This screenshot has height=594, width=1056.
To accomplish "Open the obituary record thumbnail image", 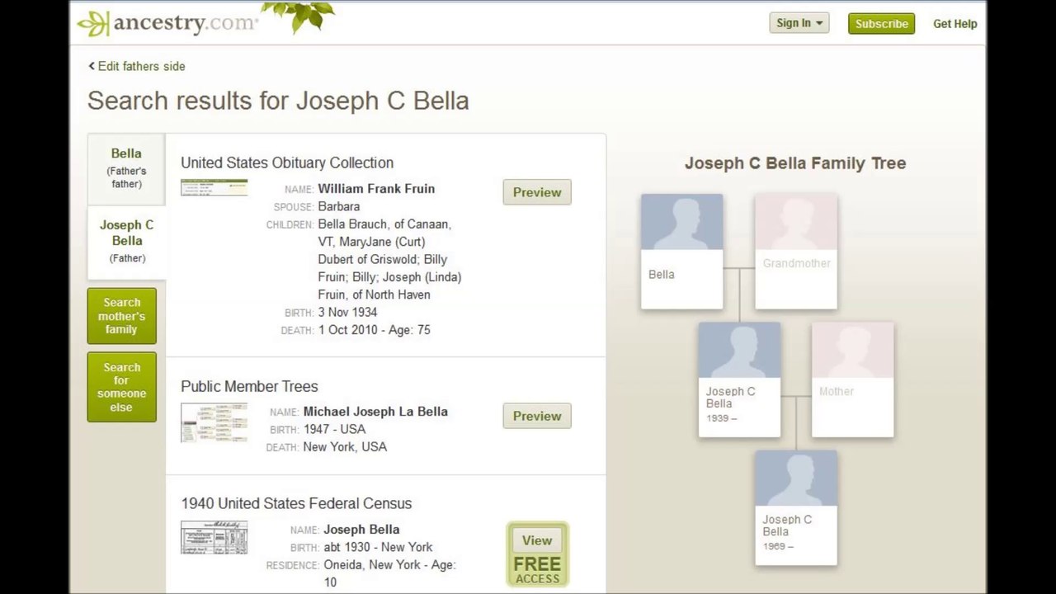I will click(x=214, y=188).
